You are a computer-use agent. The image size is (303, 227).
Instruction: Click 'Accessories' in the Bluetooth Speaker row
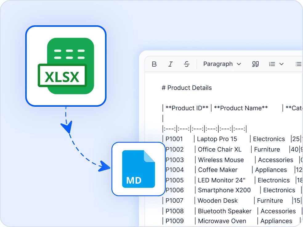click(278, 211)
